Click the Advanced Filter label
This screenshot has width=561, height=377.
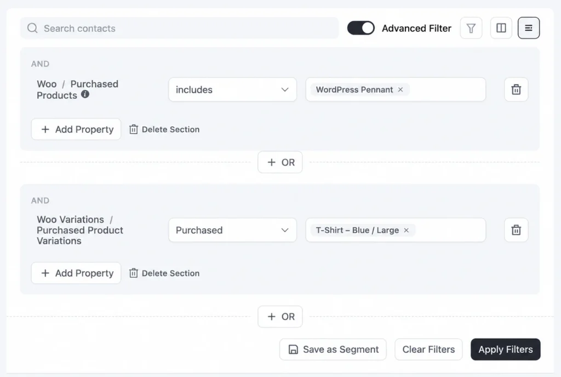tap(416, 28)
